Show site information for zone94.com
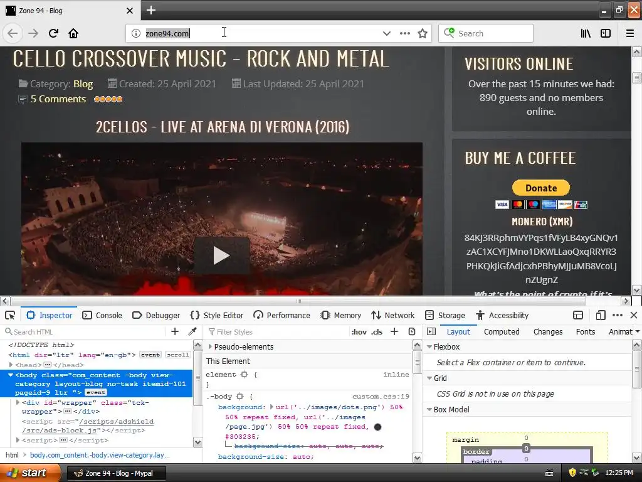This screenshot has width=642, height=482. tap(136, 33)
